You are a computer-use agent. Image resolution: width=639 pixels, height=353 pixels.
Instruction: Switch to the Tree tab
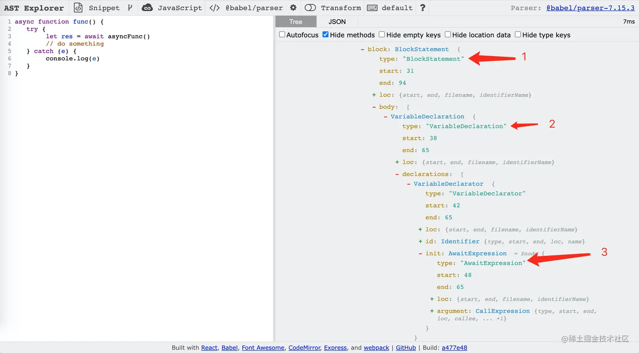tap(296, 22)
